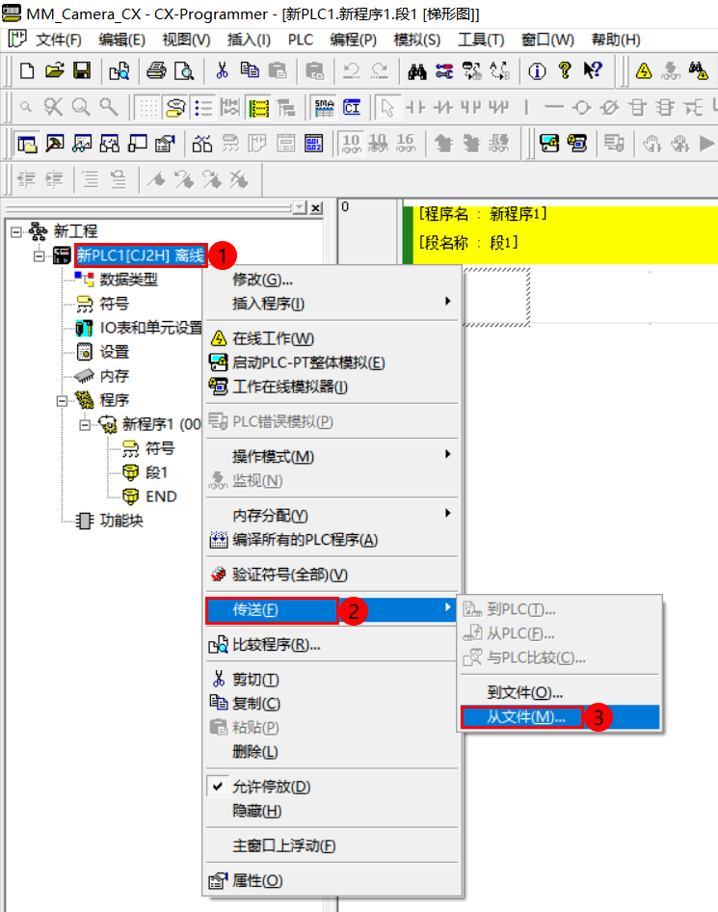The image size is (718, 912).
Task: Select 编译所有的PLC程序(A) menu entry
Action: click(x=333, y=540)
